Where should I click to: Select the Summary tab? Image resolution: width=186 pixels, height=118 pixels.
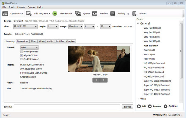coord(10,41)
